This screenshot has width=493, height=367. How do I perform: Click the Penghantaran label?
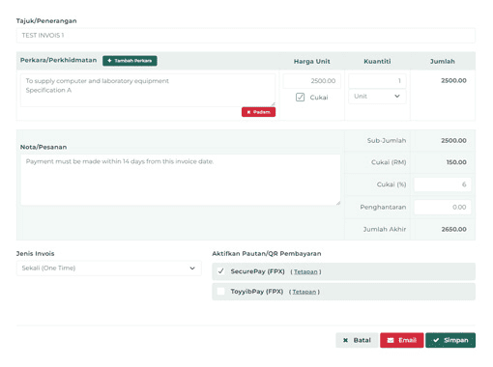click(383, 207)
